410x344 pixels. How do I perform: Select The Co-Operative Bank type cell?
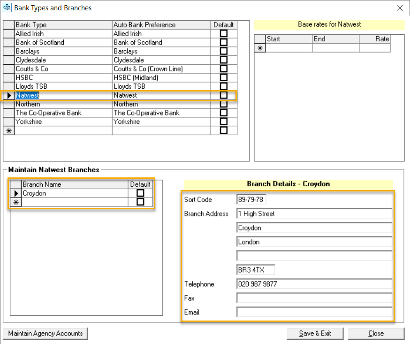(63, 113)
